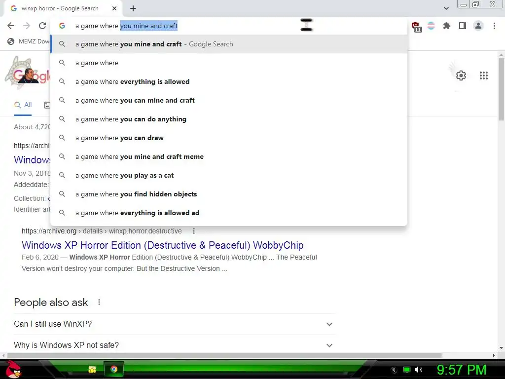
Task: Select suggestion 'a game where you can draw'
Action: click(229, 138)
